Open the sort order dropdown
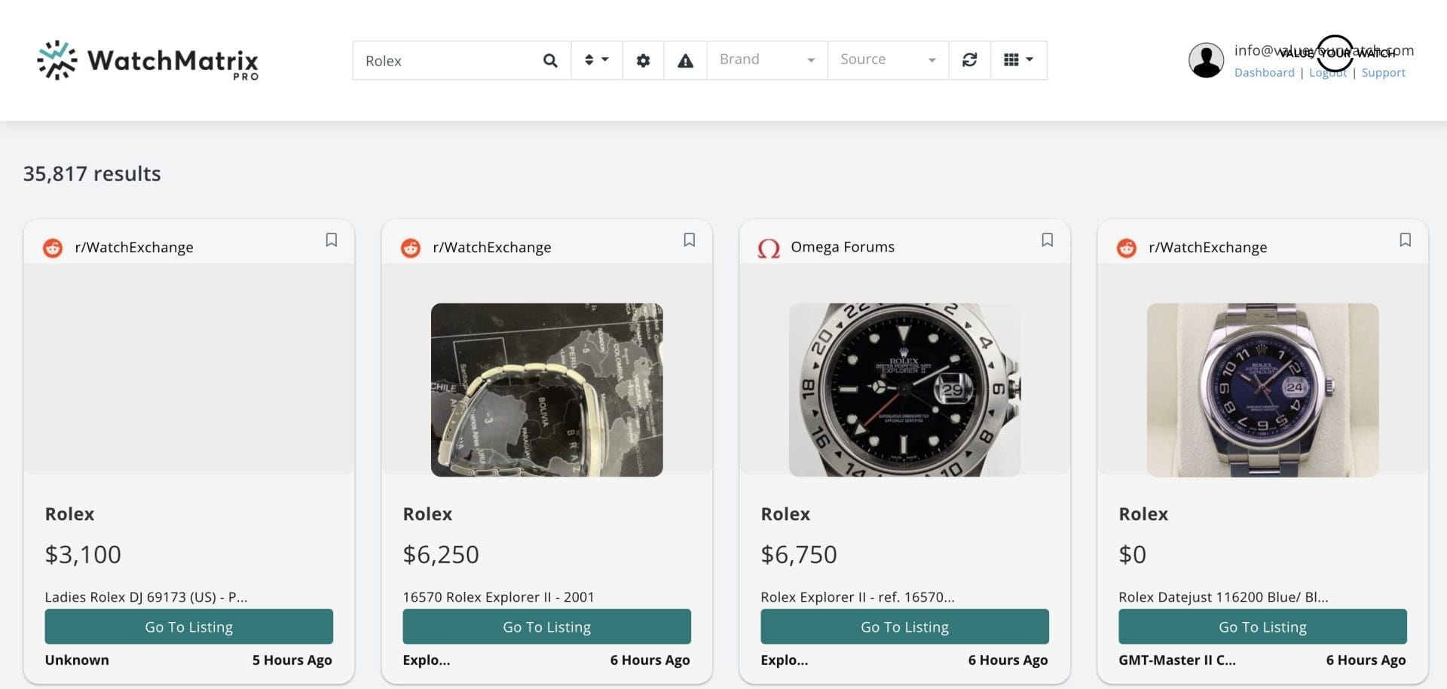The height and width of the screenshot is (689, 1447). 596,59
